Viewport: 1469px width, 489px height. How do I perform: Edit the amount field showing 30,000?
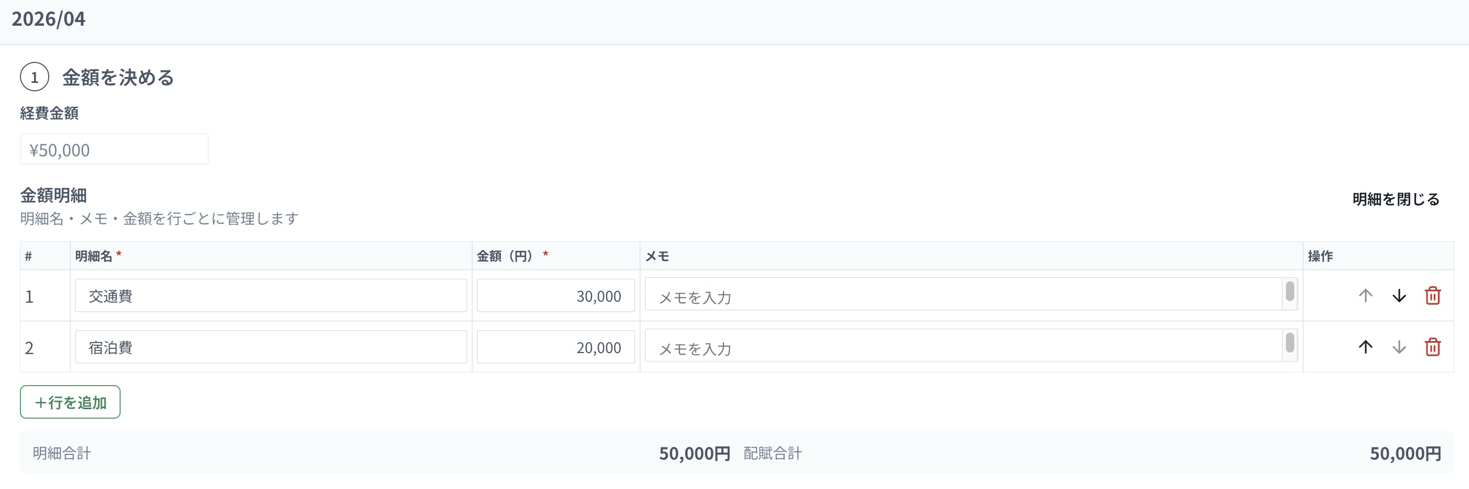[x=556, y=295]
